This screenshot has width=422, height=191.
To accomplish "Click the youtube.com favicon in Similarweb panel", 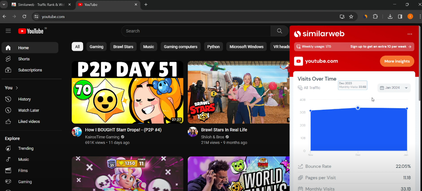I will coord(298,61).
